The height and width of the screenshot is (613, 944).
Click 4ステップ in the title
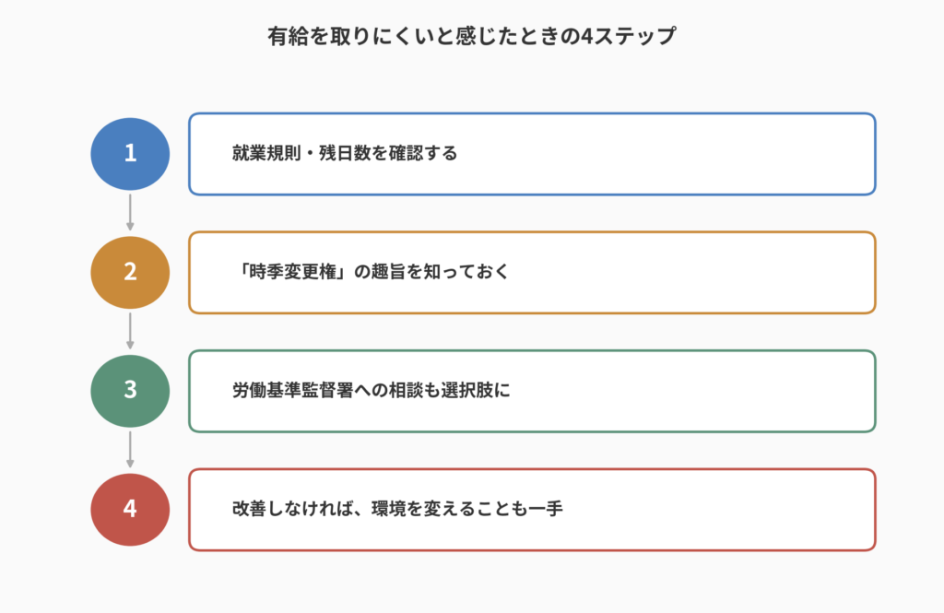click(629, 36)
